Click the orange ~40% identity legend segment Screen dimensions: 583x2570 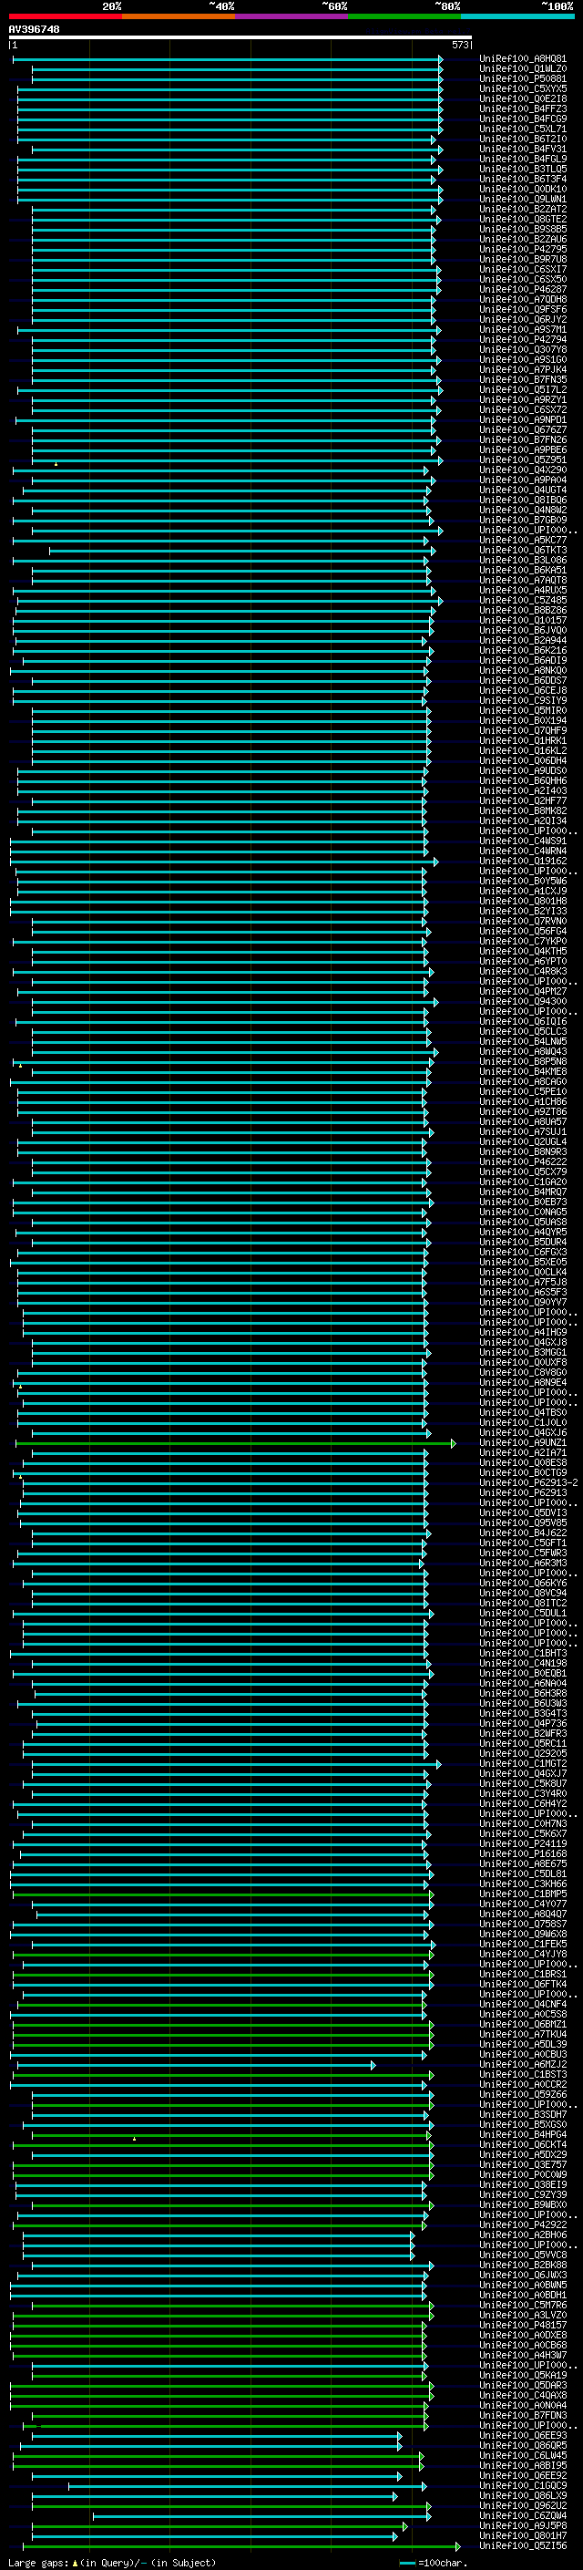179,16
